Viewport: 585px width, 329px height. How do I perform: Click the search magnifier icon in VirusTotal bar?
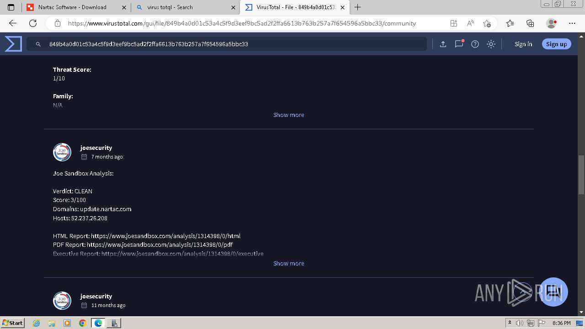tap(38, 44)
